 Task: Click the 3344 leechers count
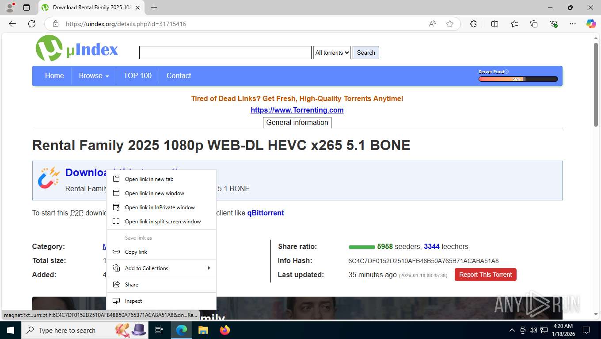click(x=432, y=247)
